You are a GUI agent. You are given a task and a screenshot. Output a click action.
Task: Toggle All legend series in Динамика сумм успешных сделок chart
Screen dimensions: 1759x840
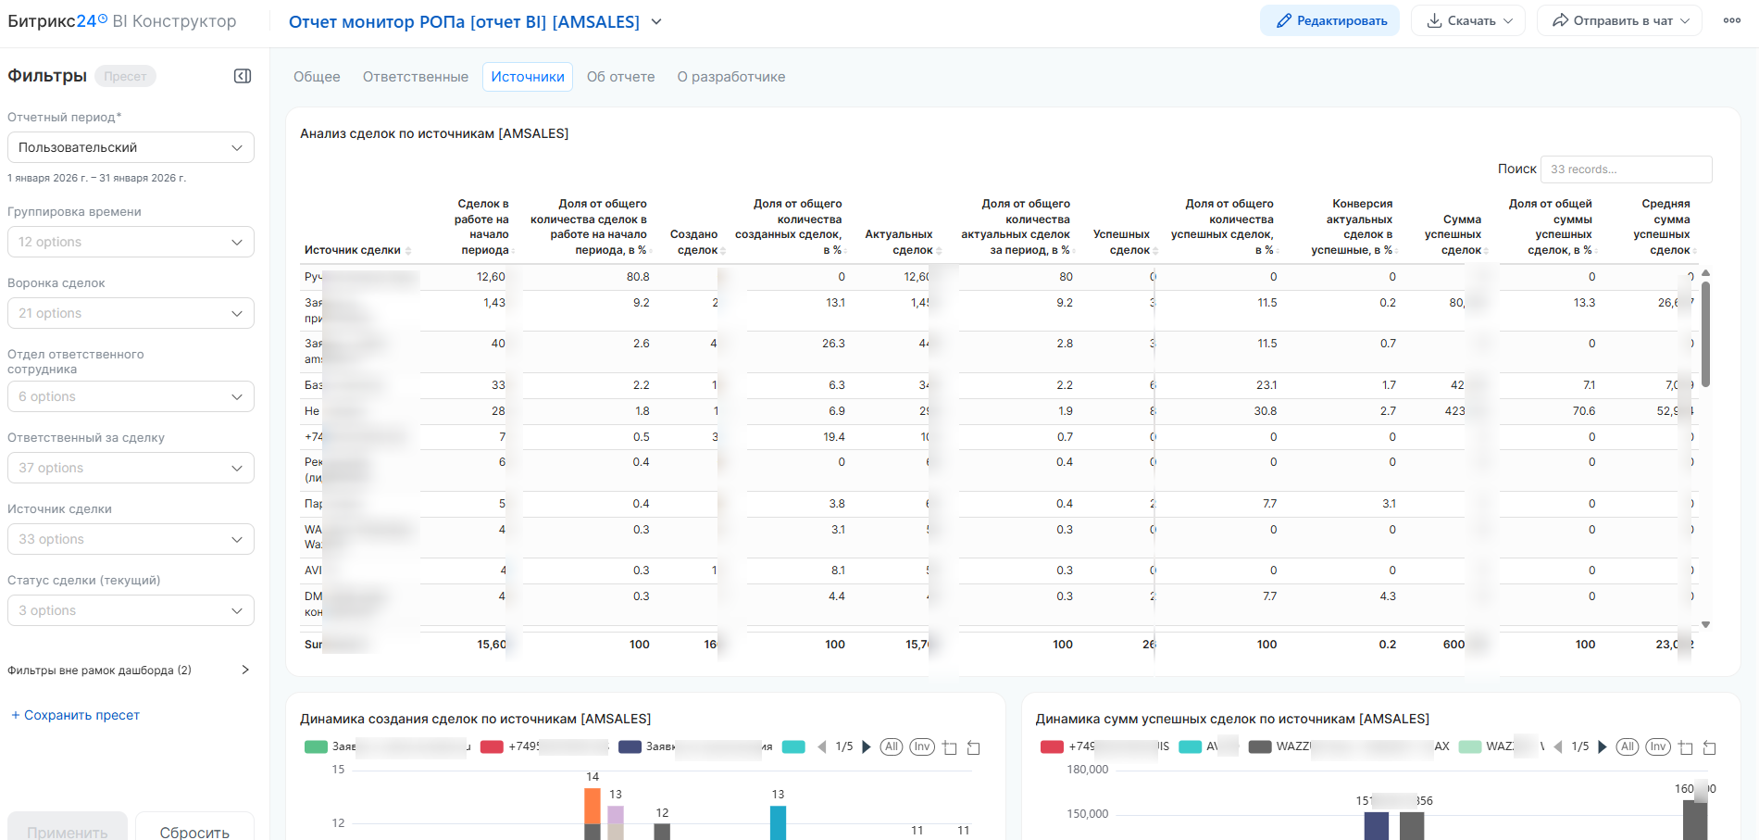coord(1627,746)
